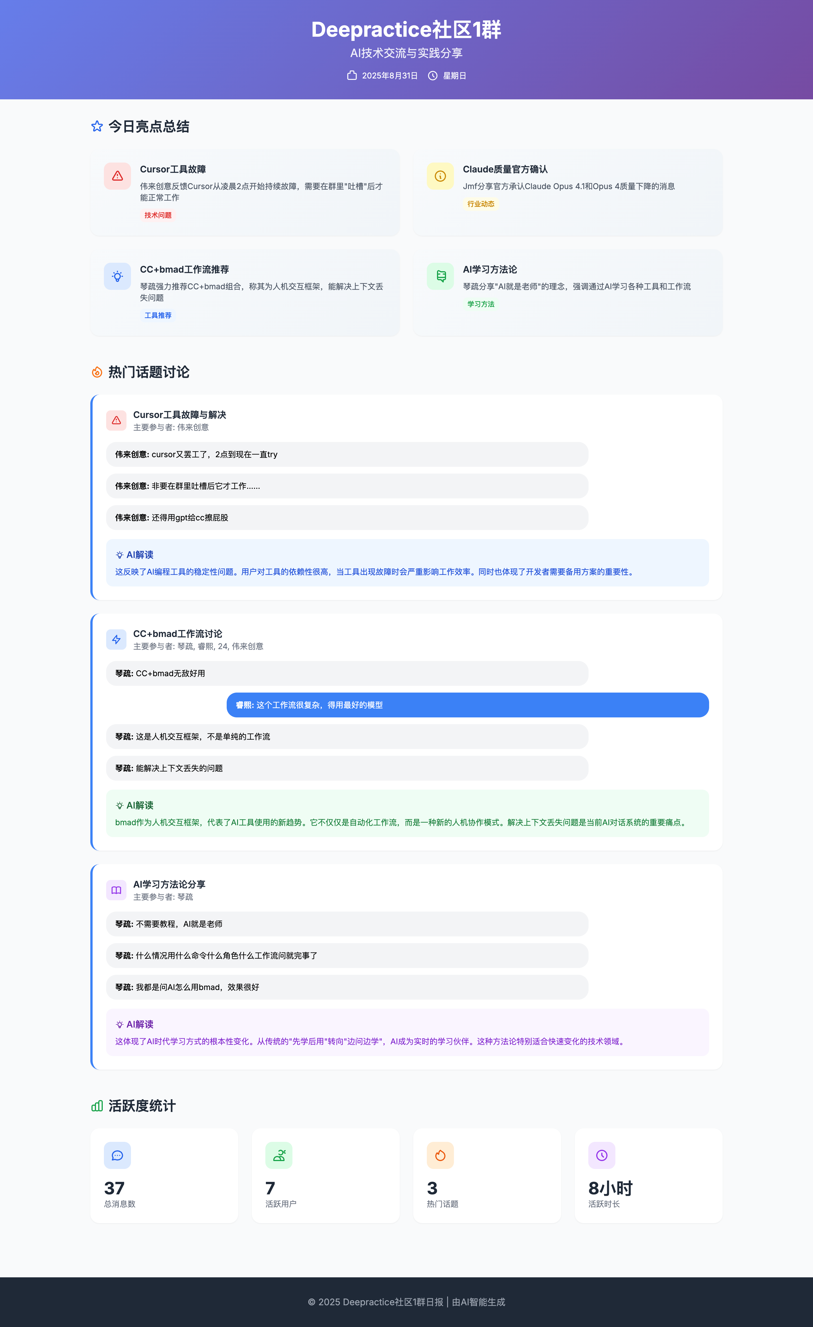
Task: Click the lightning bolt icon beside CC+bmad工作流讨论
Action: 116,640
